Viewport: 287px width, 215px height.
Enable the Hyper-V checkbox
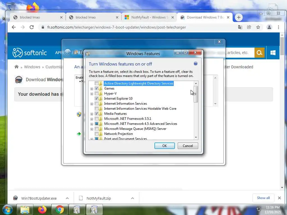click(x=96, y=94)
